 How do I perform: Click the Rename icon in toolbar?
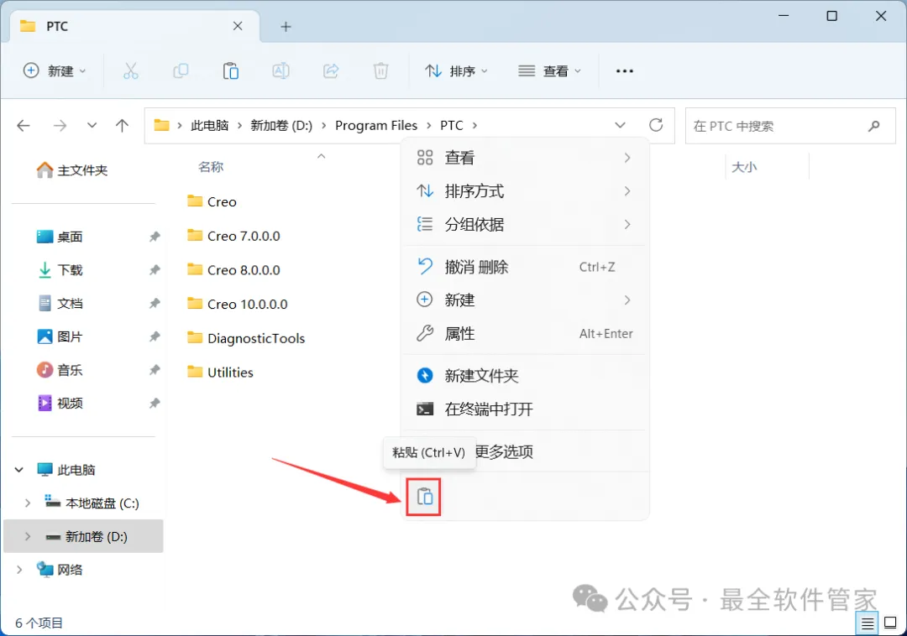click(x=280, y=71)
